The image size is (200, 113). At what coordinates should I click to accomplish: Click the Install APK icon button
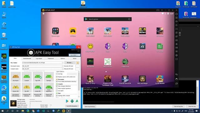click(37, 87)
